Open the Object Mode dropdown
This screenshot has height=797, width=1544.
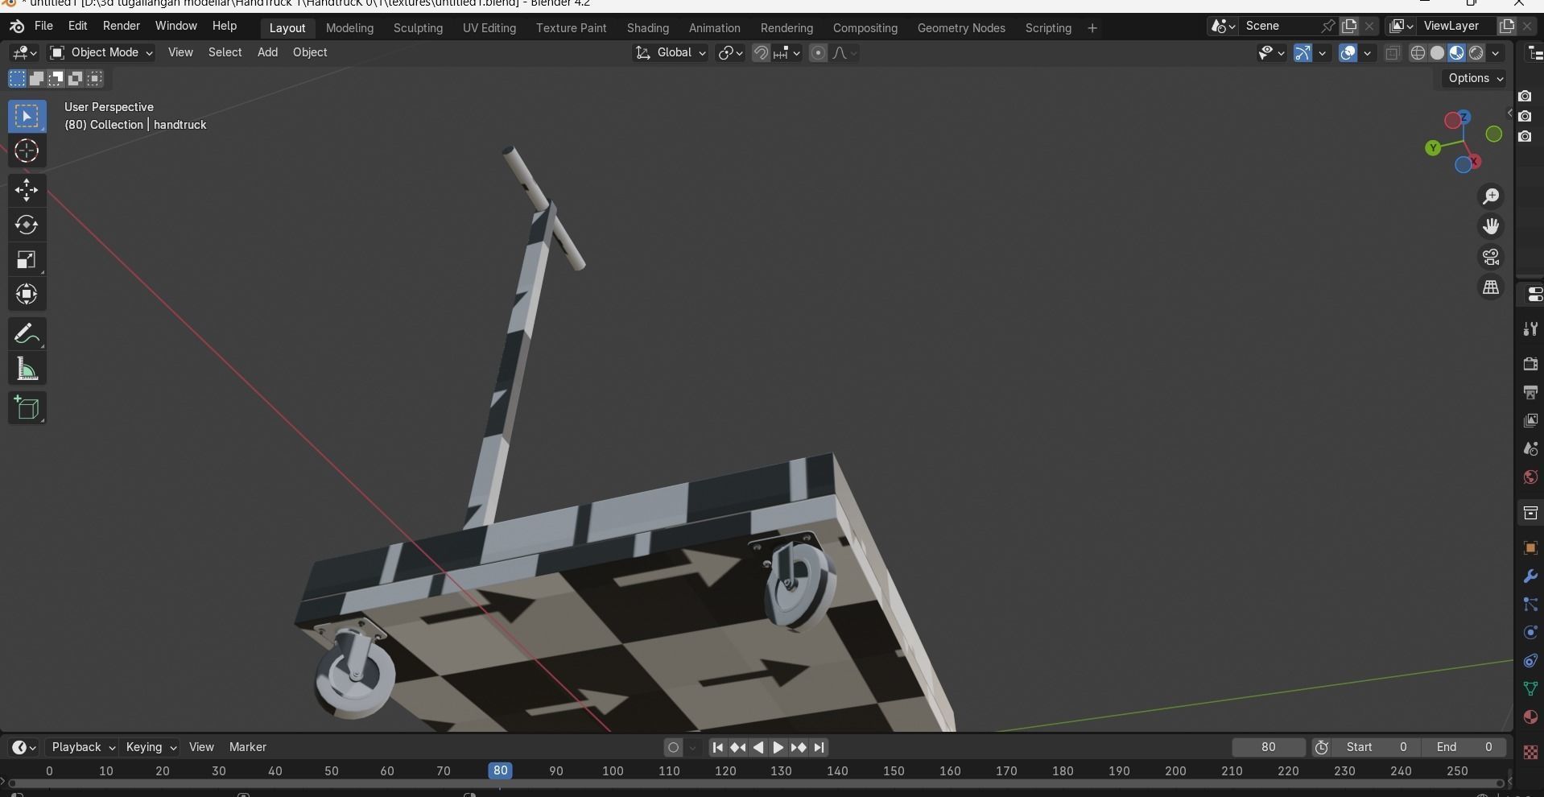click(x=101, y=53)
